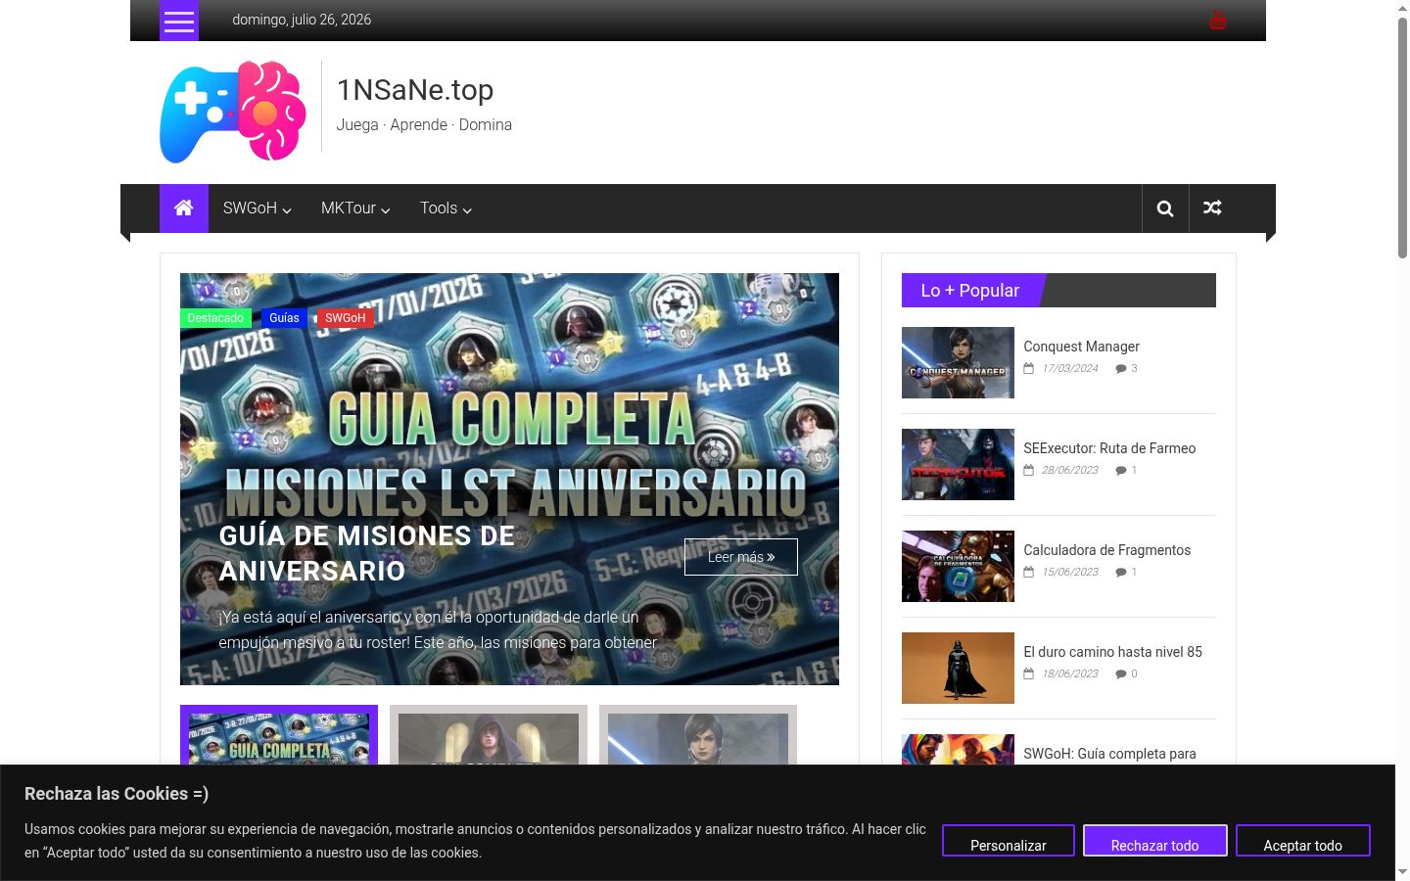Image resolution: width=1410 pixels, height=881 pixels.
Task: Open the Conquest Manager post title
Action: coord(1081,347)
